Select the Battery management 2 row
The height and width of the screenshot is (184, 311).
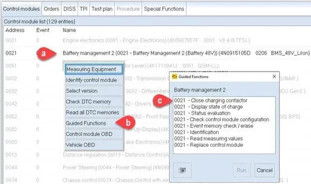click(157, 53)
